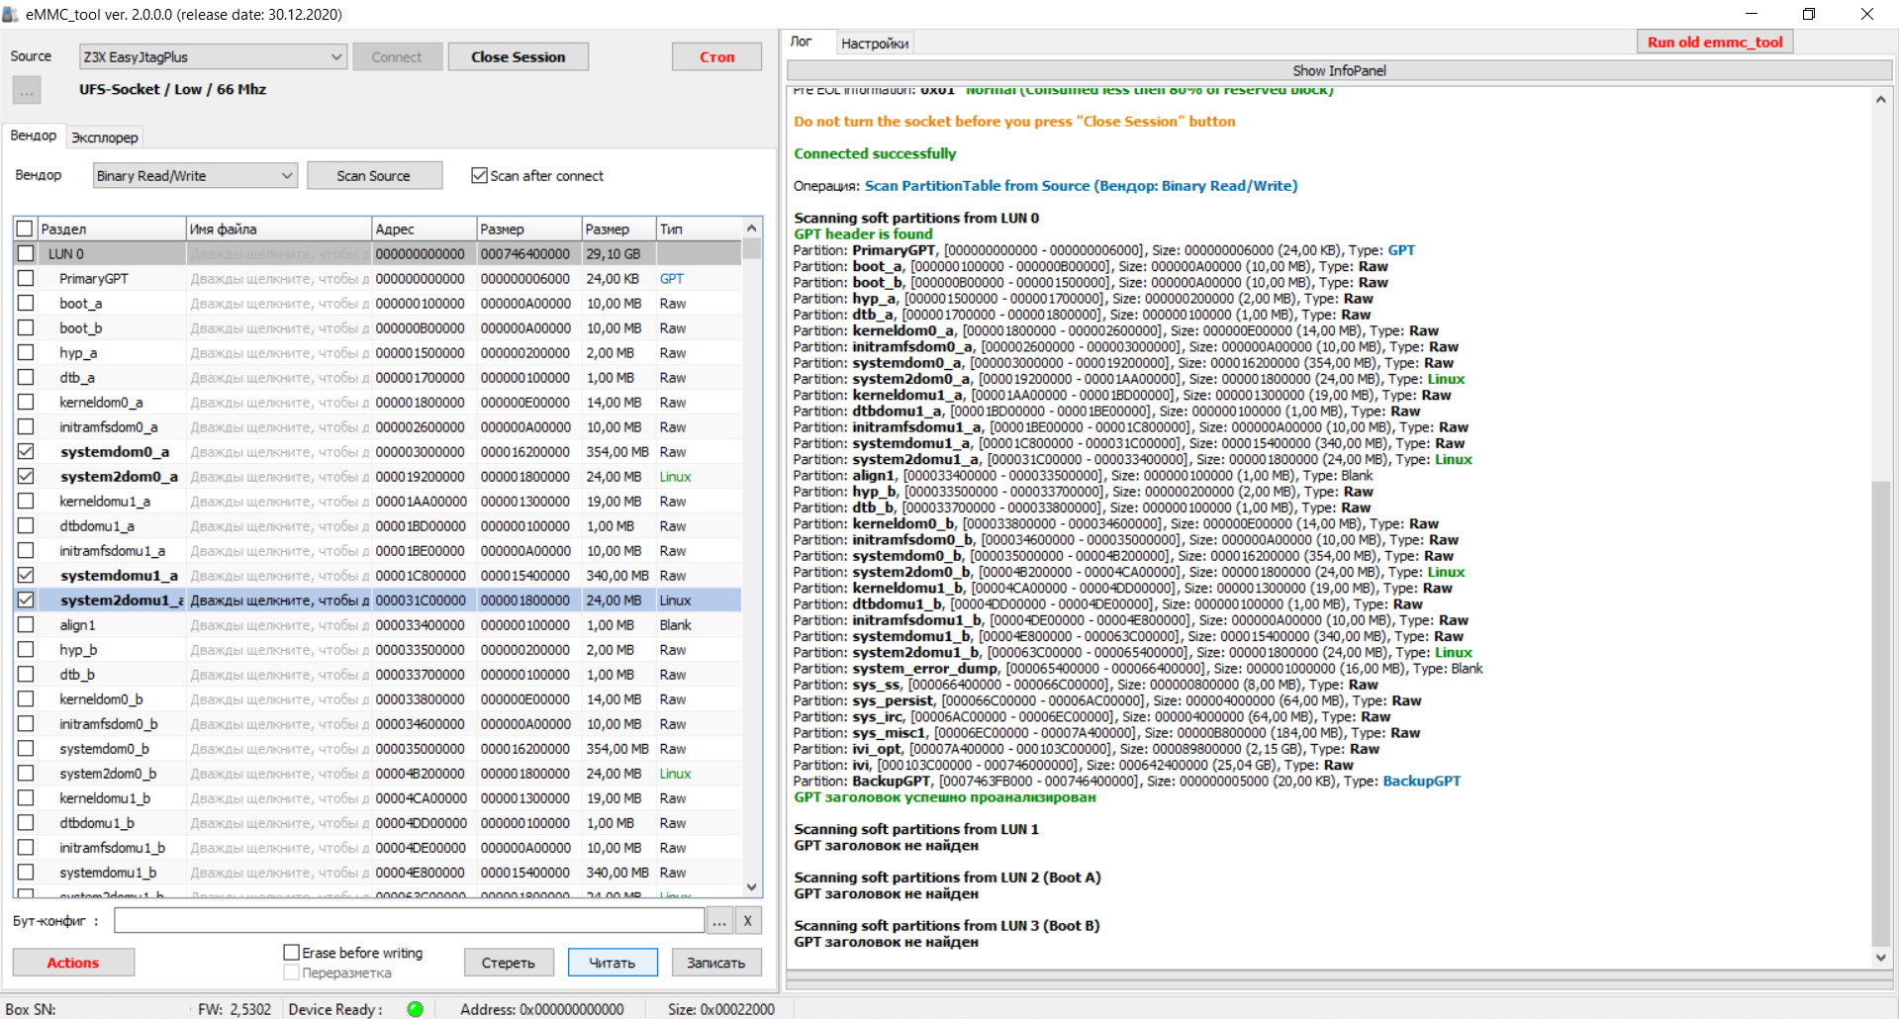Click the Адрес column header
Viewport: 1899px width, 1019px height.
425,229
